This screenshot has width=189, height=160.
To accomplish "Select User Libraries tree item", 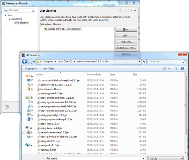I will [22, 23].
